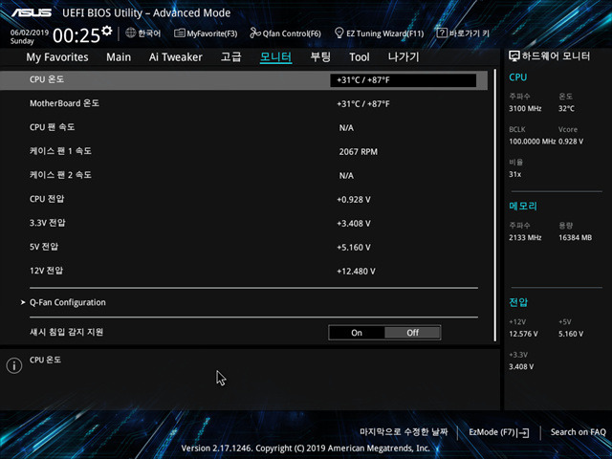Click the info circle icon

coord(14,365)
